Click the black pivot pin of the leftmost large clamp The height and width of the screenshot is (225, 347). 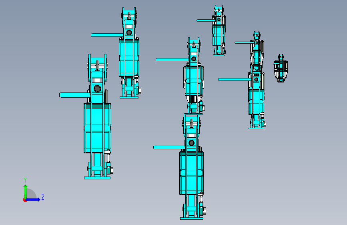coord(97,89)
